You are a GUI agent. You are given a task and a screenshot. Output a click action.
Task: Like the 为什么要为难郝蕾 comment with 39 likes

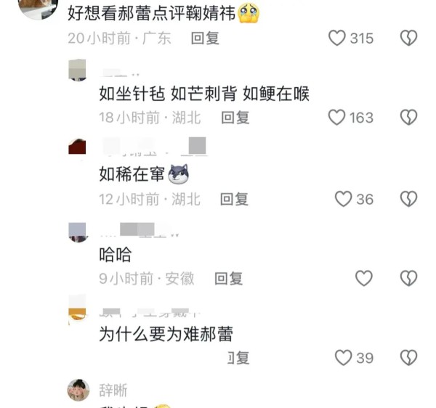coord(344,357)
